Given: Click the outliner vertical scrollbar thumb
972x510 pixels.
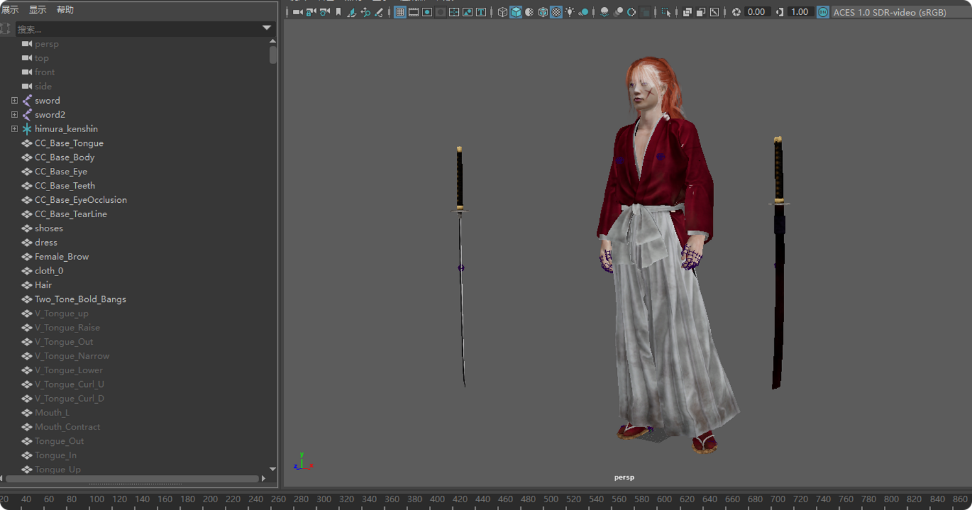Looking at the screenshot, I should (x=273, y=56).
